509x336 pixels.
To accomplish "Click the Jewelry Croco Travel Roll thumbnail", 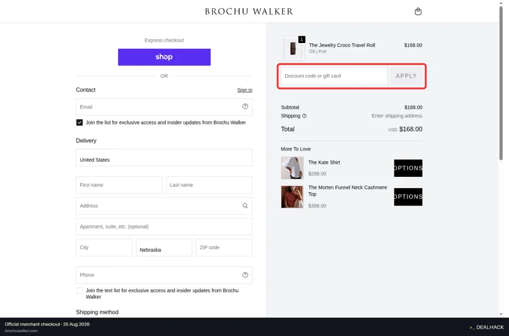I will click(293, 48).
